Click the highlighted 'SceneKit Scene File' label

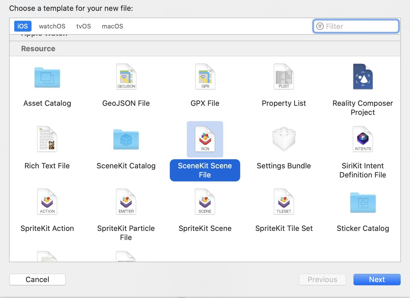click(205, 170)
